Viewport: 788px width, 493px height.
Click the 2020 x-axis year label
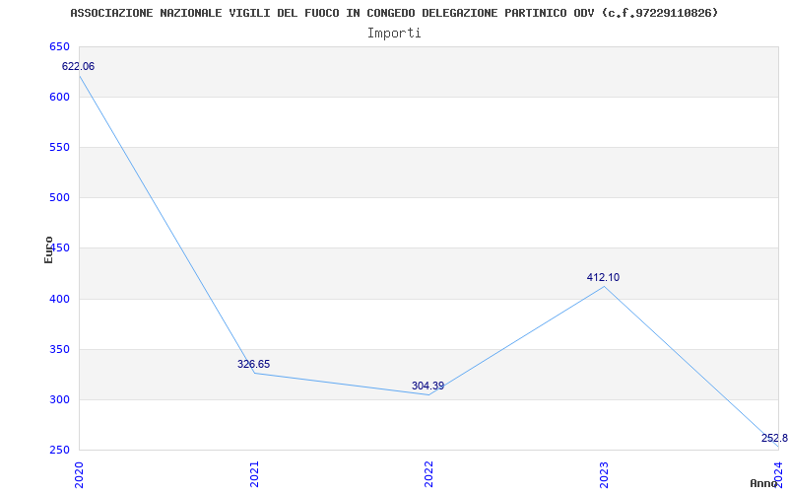tap(79, 475)
